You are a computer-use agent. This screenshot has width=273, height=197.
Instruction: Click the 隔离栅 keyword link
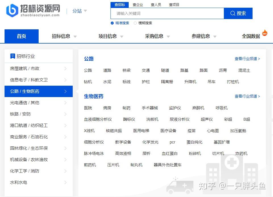[x=167, y=82]
